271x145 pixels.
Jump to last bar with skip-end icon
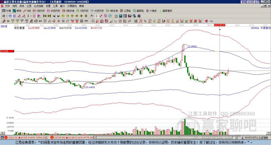[49, 16]
